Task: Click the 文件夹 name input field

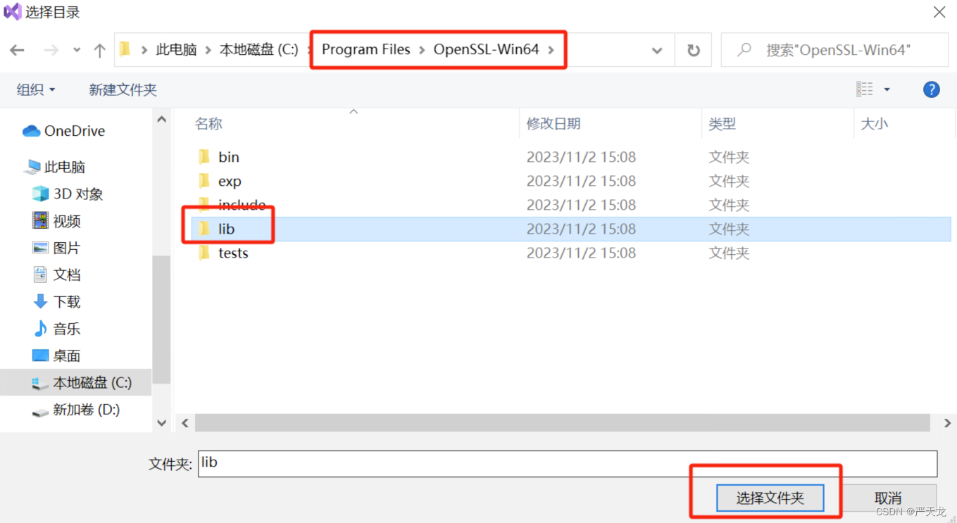Action: [x=568, y=463]
